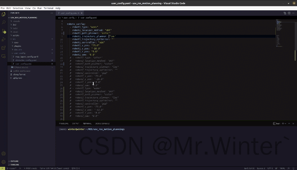Switch to the PROBLEMS panel tab
The height and width of the screenshot is (170, 297).
coord(63,124)
